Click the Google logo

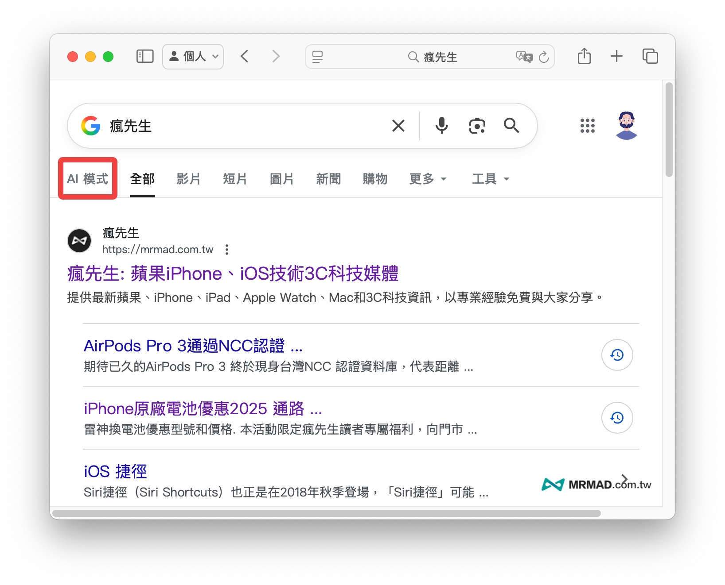(91, 126)
